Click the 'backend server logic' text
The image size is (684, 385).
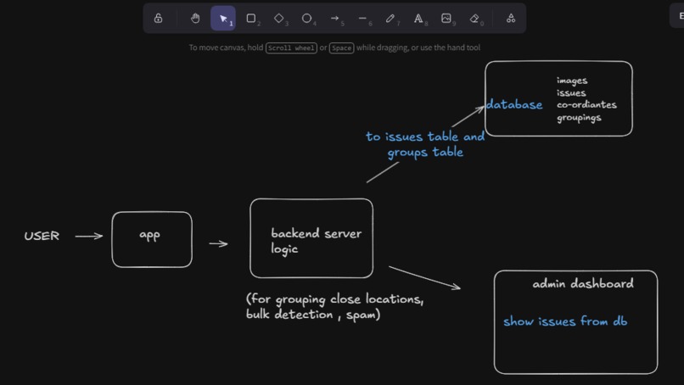pyautogui.click(x=316, y=241)
